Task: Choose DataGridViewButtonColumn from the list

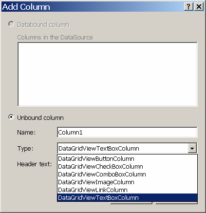Action: point(127,159)
